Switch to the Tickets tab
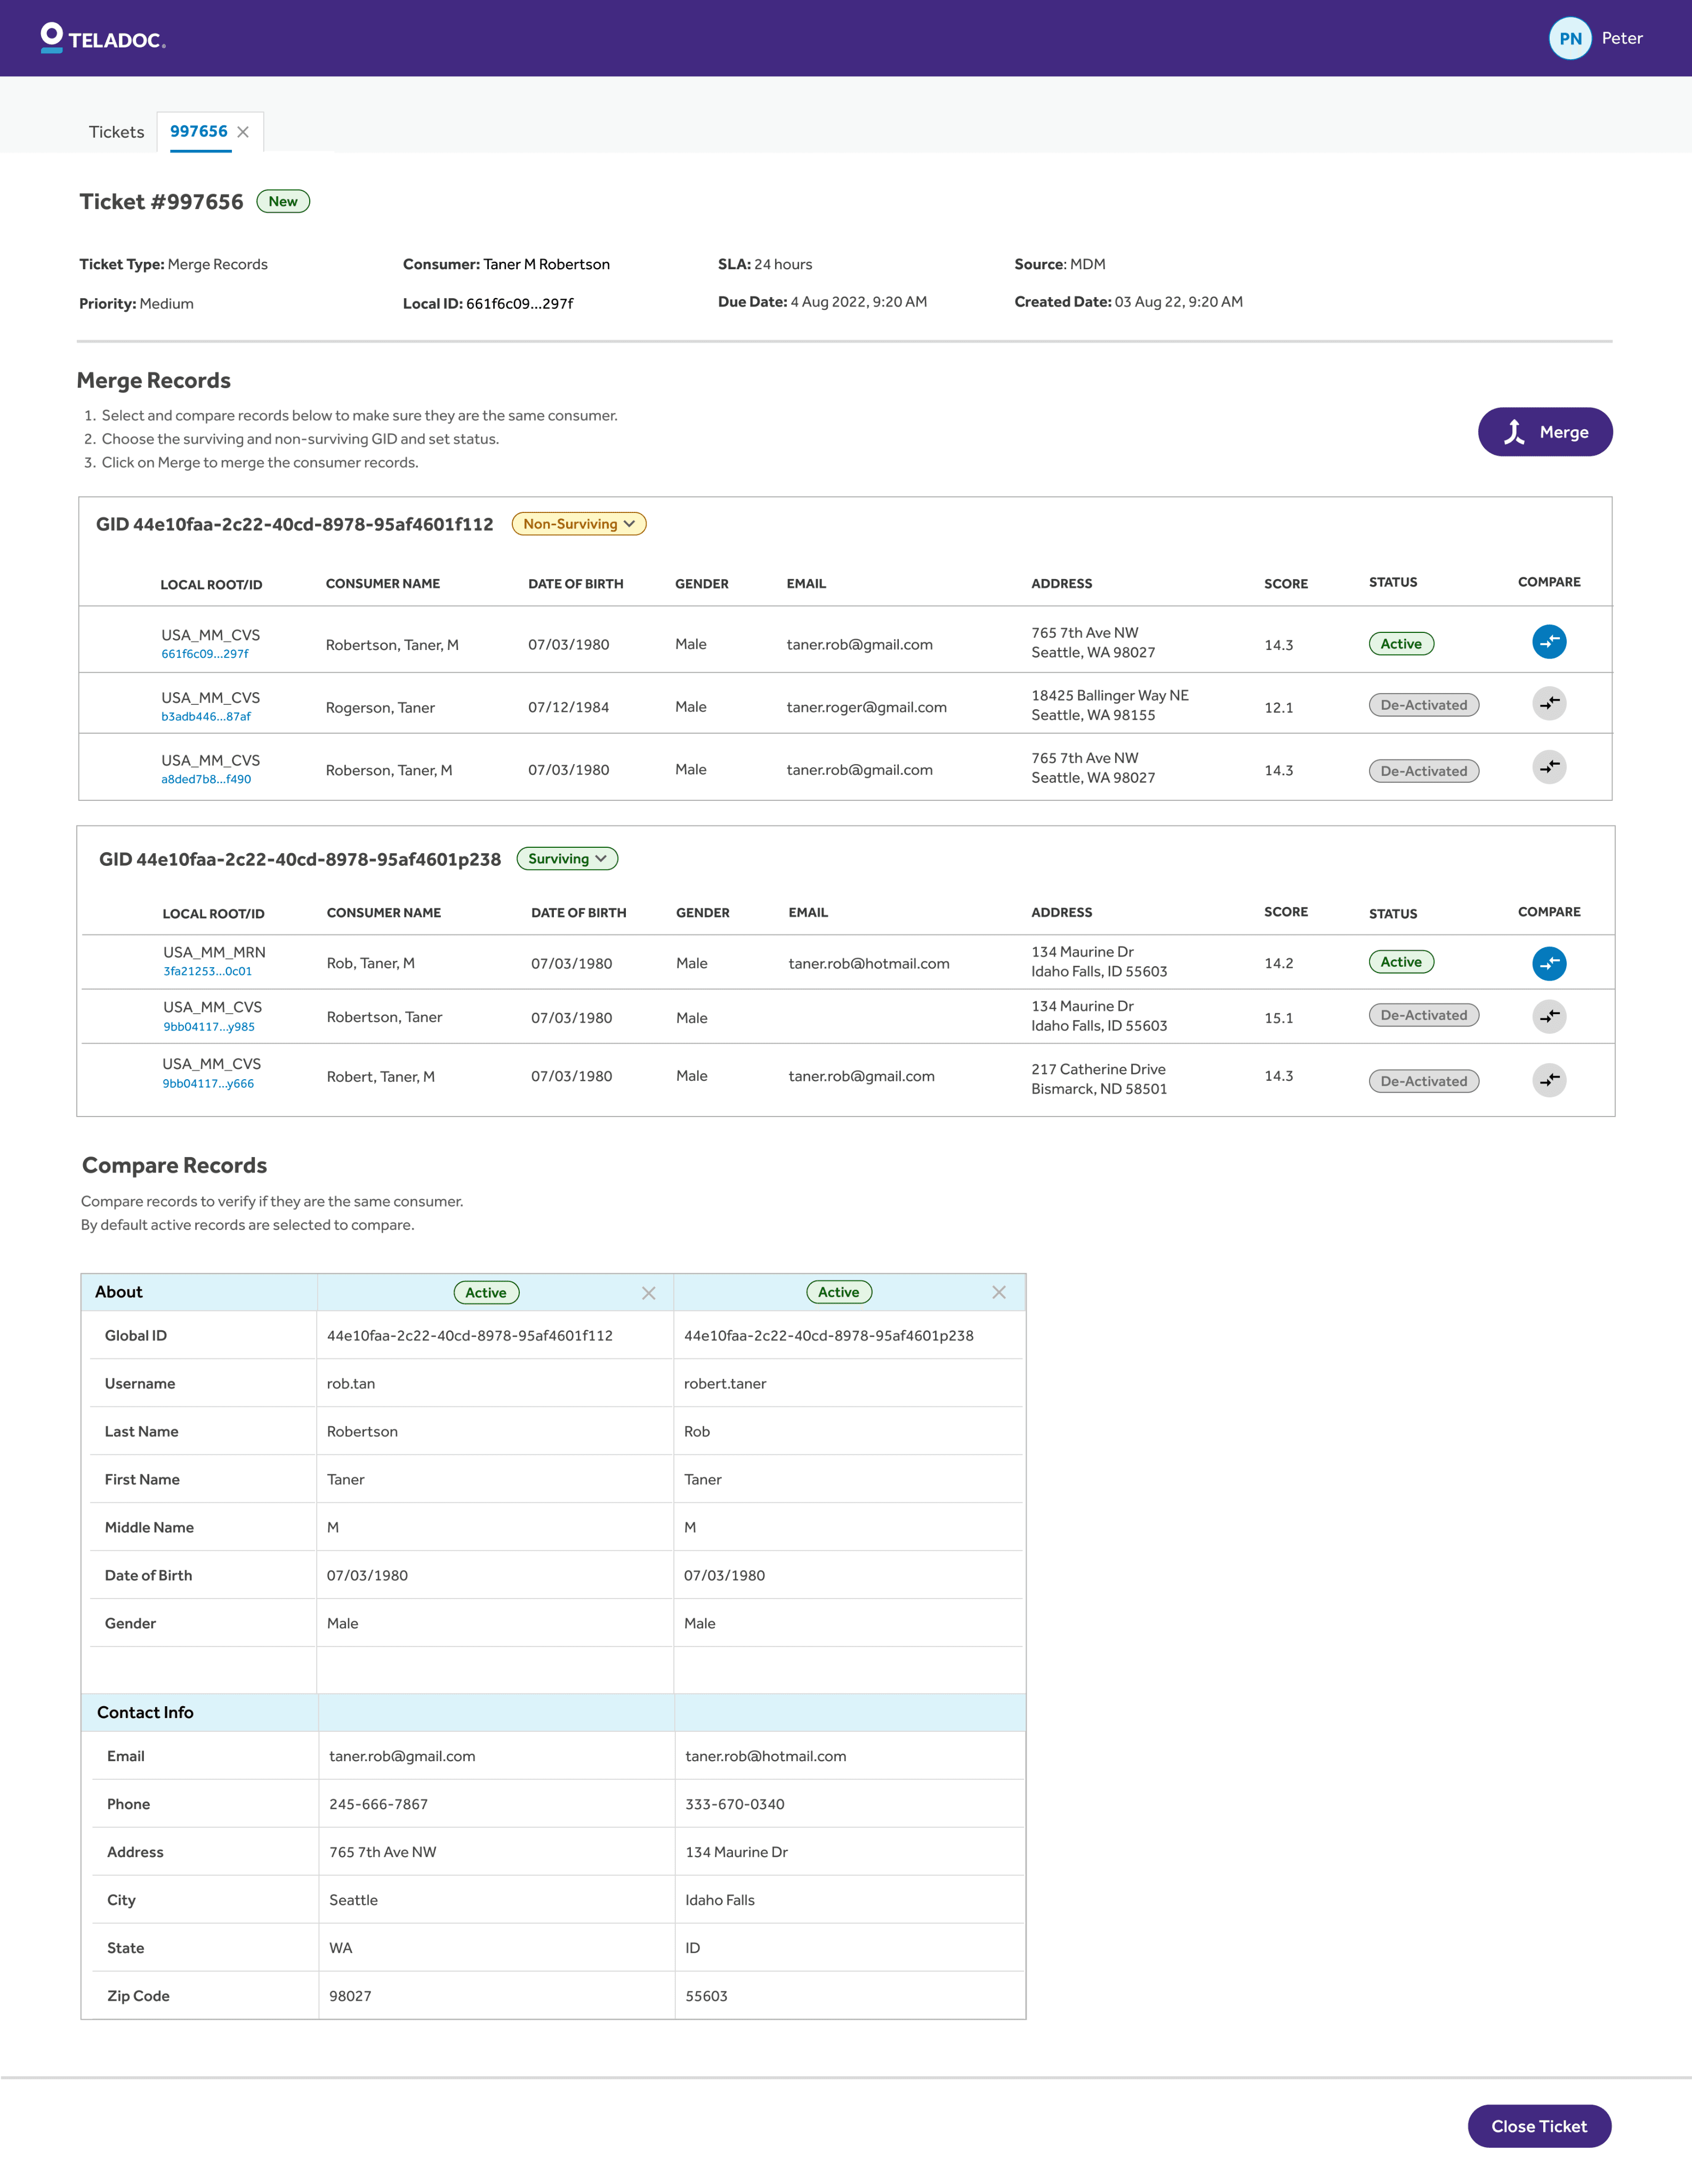Screen dimensions: 1692x2184 116,132
